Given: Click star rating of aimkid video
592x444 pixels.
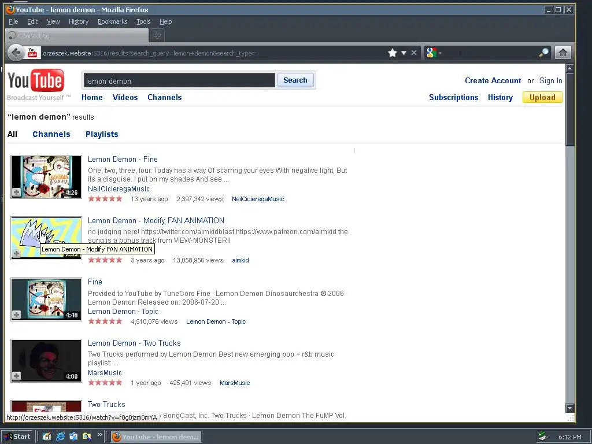Looking at the screenshot, I should (105, 260).
